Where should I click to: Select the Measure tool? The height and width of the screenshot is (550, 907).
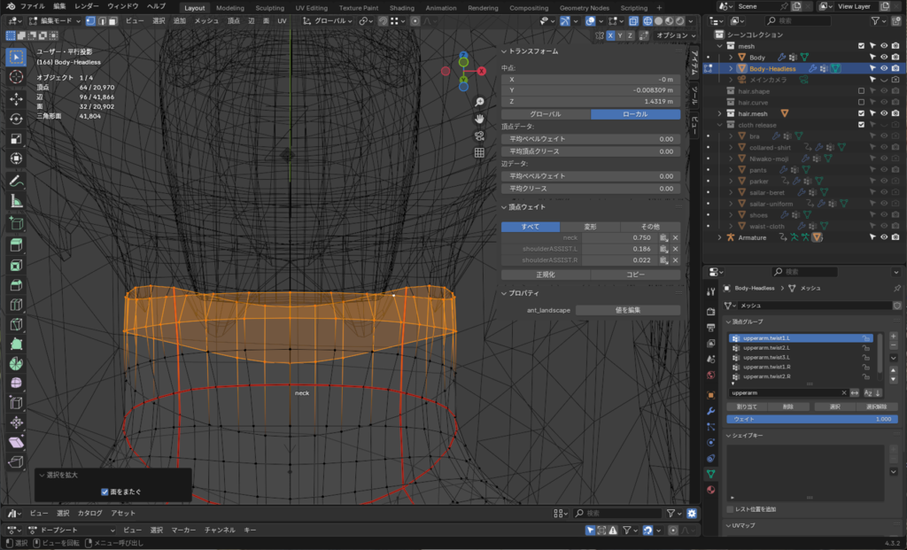pos(16,201)
